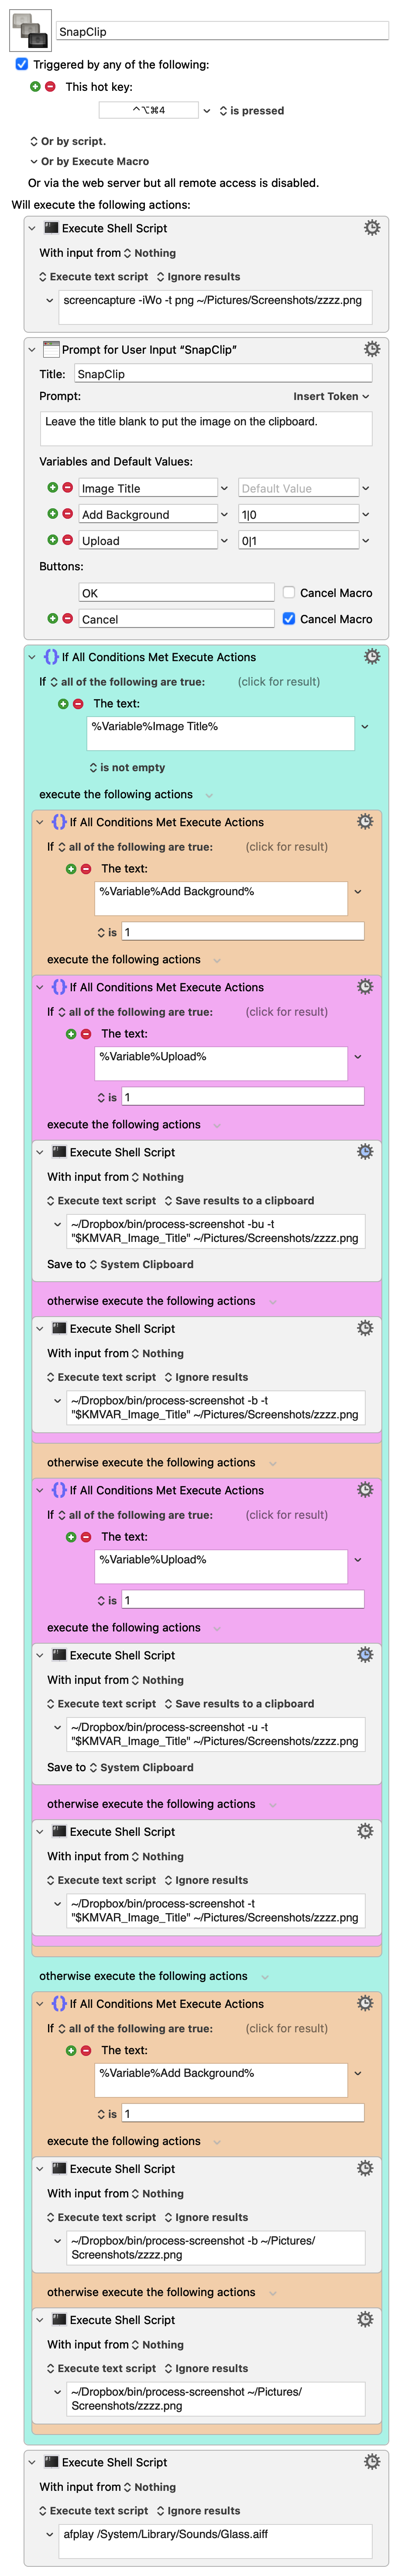Click the hot key ⌃⌥⌘4 field
This screenshot has height=2576, width=398.
[149, 110]
